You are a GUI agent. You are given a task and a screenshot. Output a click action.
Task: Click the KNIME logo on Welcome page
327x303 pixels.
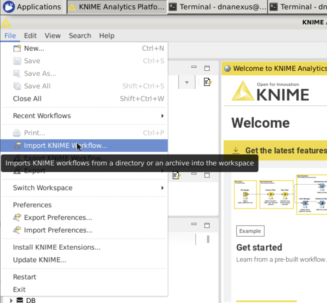point(270,91)
